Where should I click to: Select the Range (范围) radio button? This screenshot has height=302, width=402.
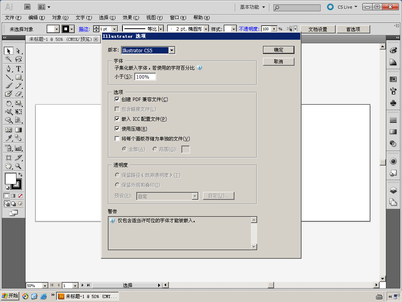(x=155, y=149)
